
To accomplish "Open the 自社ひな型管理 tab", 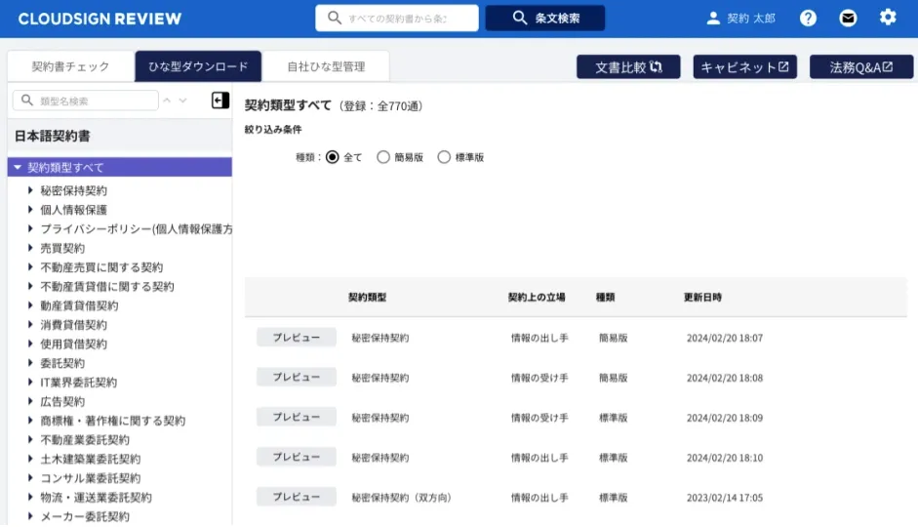I will click(x=326, y=66).
